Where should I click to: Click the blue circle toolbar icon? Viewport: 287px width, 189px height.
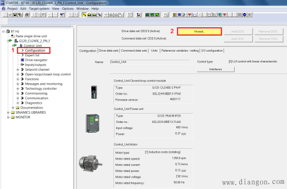point(245,14)
